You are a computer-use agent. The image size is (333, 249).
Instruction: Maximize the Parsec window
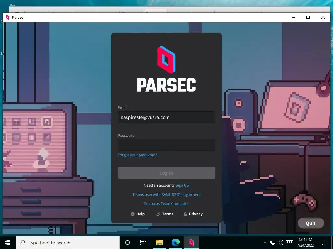[x=308, y=18]
